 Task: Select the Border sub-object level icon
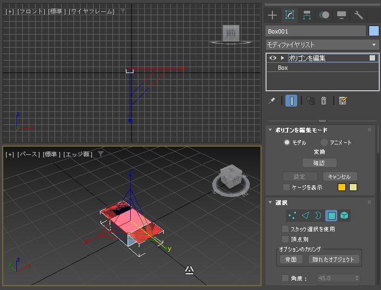[x=318, y=215]
